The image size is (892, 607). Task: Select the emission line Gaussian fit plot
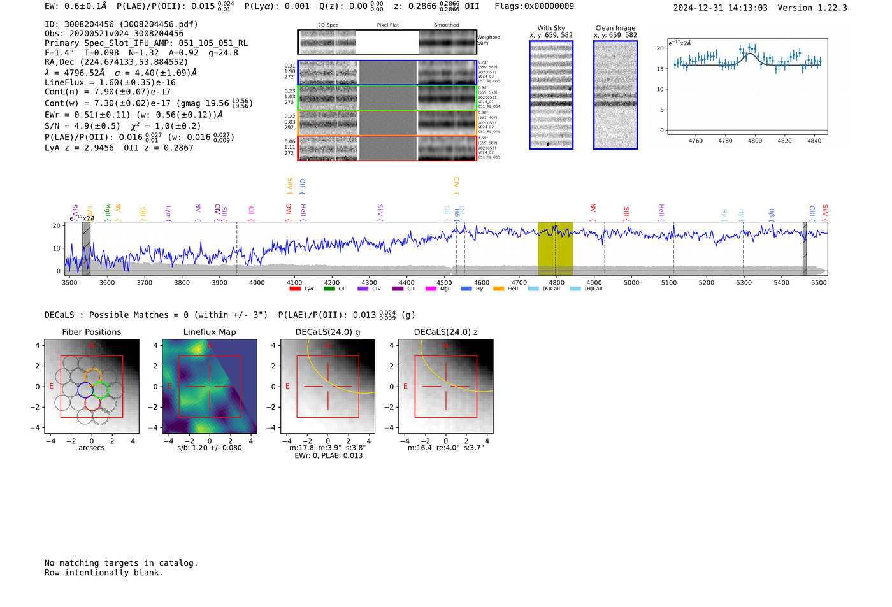click(747, 87)
